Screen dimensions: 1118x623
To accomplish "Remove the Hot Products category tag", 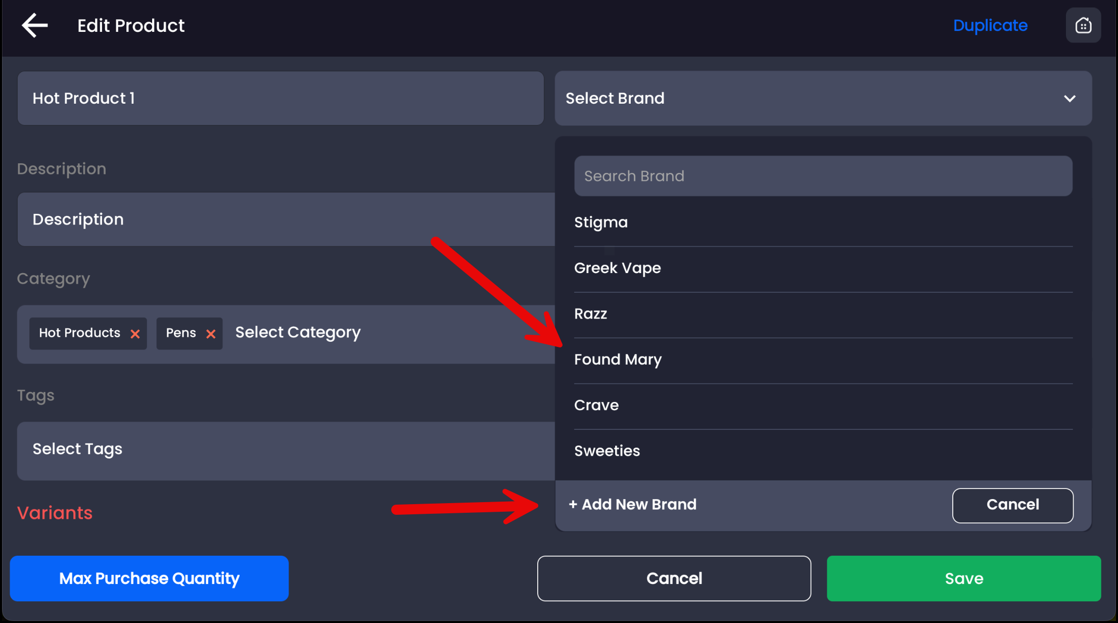I will (135, 334).
